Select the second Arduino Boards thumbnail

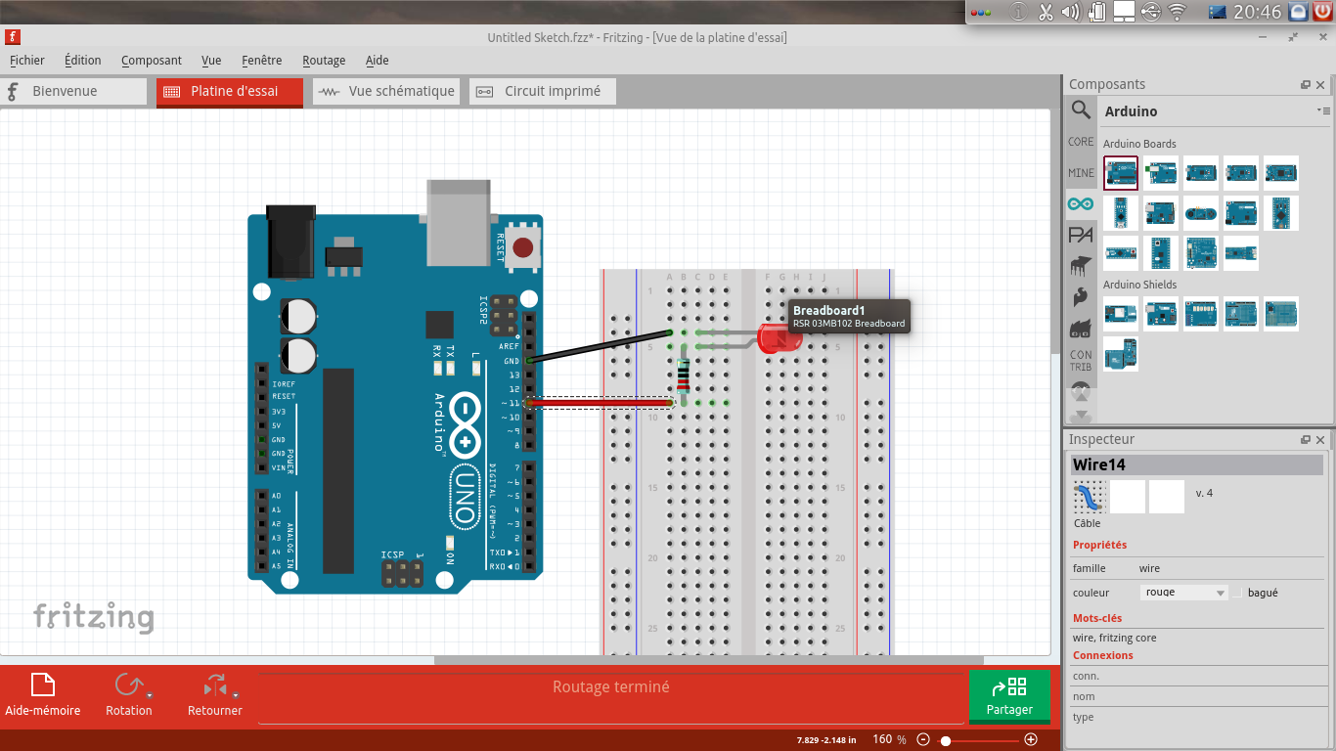tap(1161, 173)
